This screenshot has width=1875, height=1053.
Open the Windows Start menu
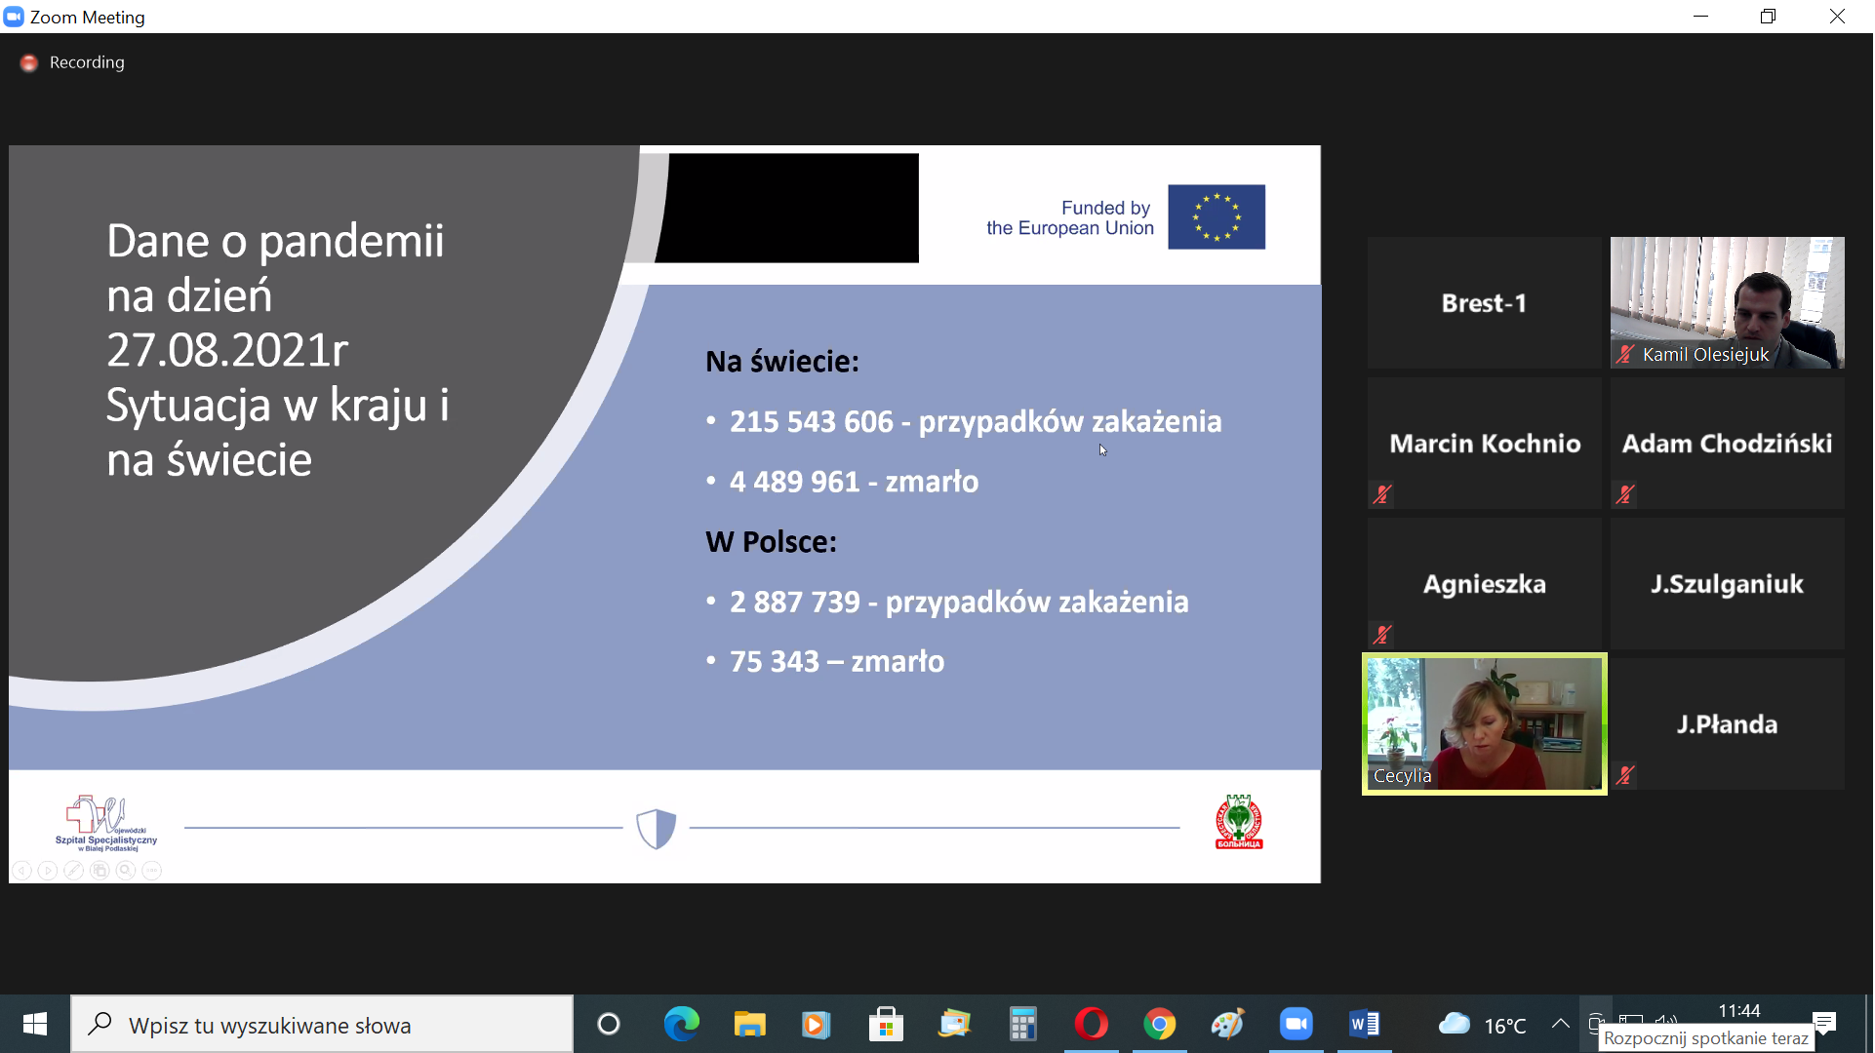click(35, 1024)
